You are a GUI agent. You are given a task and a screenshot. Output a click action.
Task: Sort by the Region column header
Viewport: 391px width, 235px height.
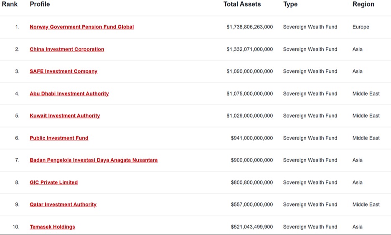(363, 5)
